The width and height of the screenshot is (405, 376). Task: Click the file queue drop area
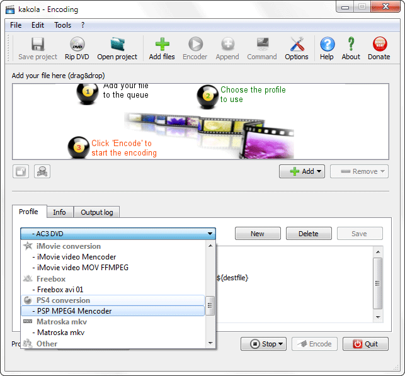click(x=200, y=122)
